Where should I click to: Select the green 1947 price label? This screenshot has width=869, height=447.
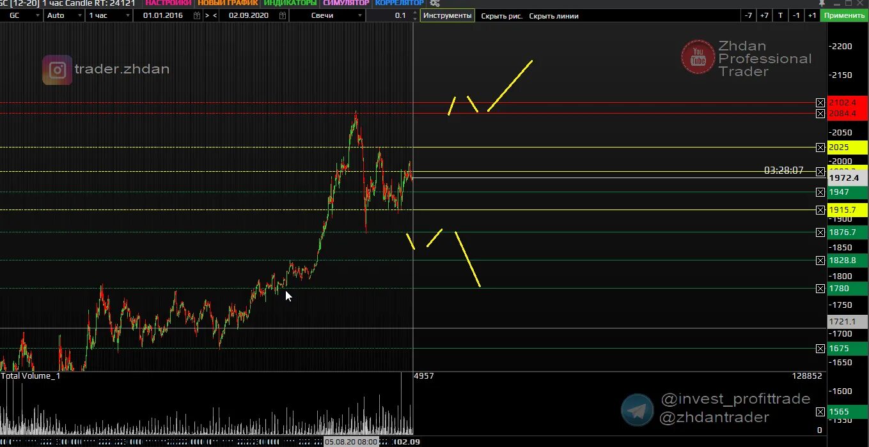(x=847, y=192)
